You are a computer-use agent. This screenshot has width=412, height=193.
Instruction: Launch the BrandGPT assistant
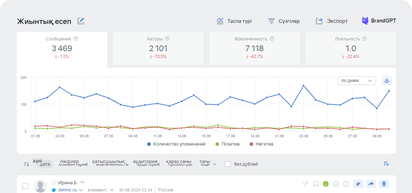pyautogui.click(x=379, y=21)
